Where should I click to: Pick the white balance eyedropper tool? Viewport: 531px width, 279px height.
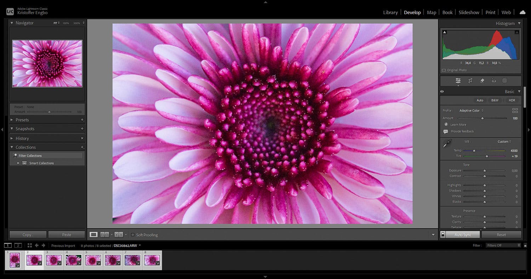[x=447, y=144]
